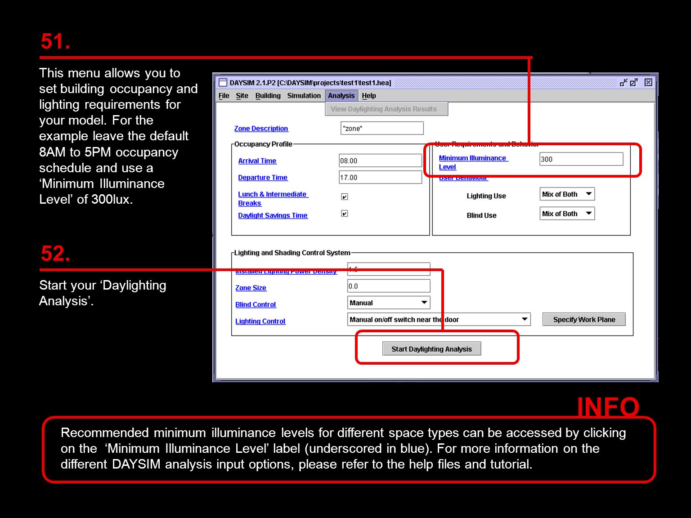
Task: Open the Departure Time help link
Action: (x=263, y=178)
